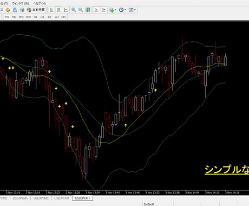Image resolution: width=249 pixels, height=206 pixels.
Task: Open the indicators list icon with green plus
Action: coord(112,10)
